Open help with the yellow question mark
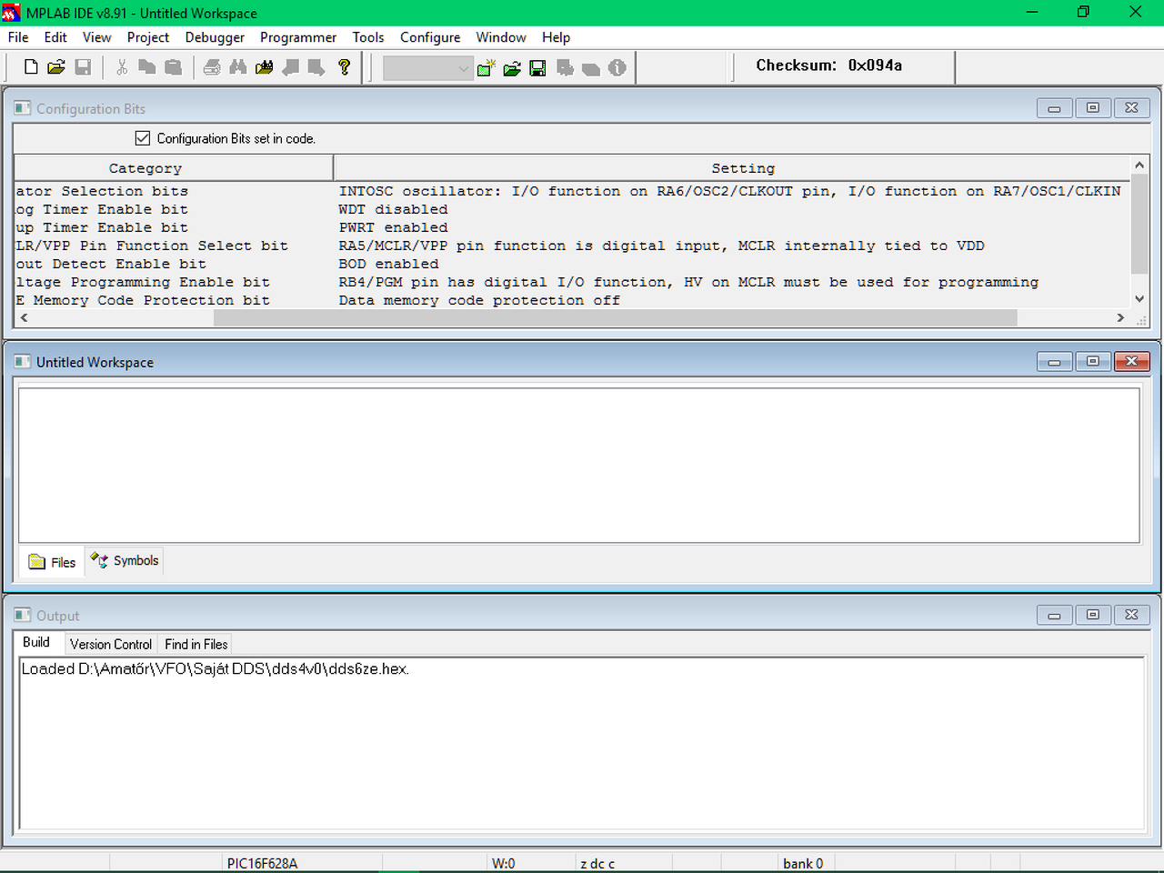Image resolution: width=1164 pixels, height=873 pixels. (x=344, y=67)
